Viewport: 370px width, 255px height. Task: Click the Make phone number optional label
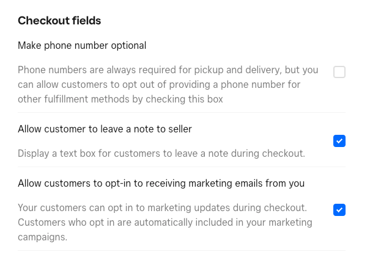(82, 45)
